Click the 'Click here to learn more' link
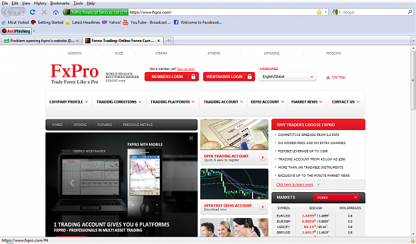Screen dimensions: 416x244 (x=294, y=185)
